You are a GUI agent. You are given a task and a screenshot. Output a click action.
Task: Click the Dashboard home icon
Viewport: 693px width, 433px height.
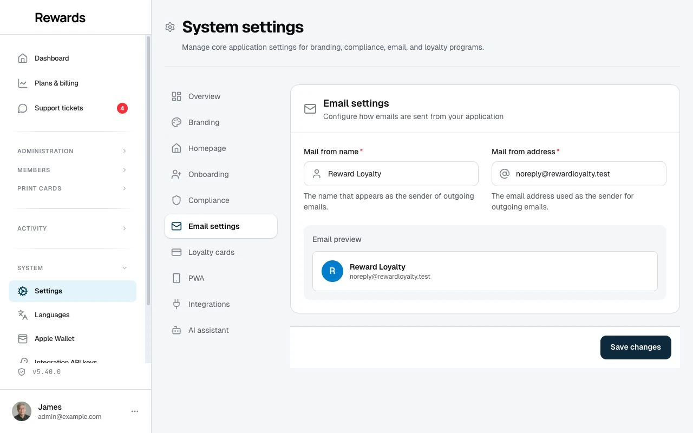coord(23,58)
